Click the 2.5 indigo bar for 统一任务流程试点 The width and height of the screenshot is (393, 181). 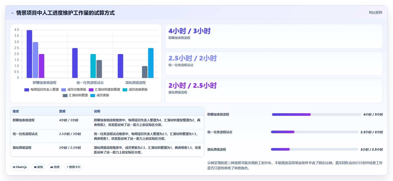(x=75, y=63)
